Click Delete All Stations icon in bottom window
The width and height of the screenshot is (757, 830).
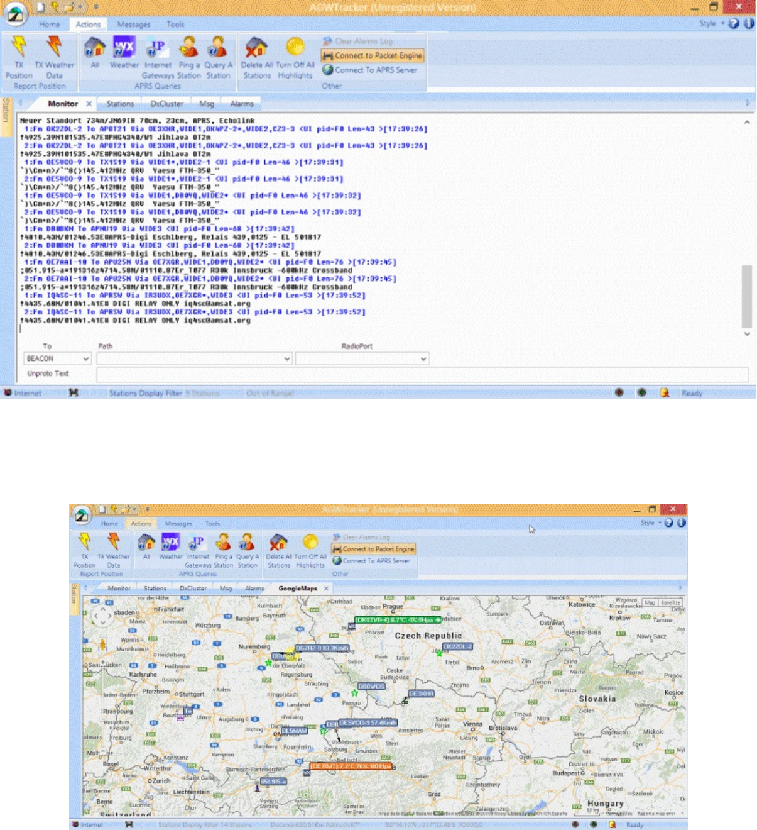(x=279, y=542)
